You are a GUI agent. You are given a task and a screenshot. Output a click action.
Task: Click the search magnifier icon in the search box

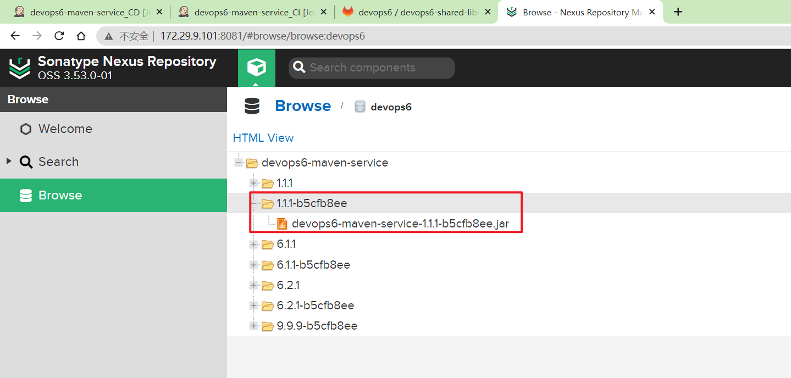click(x=299, y=68)
